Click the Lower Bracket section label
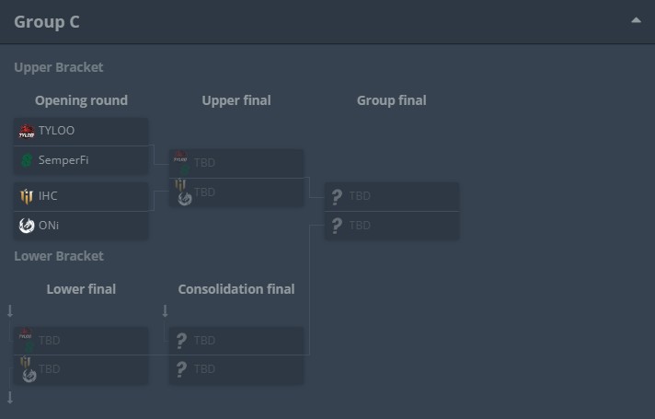655x419 pixels. pyautogui.click(x=59, y=256)
